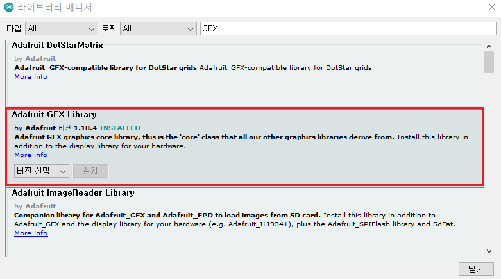Click the version number 1.10.4

pos(85,128)
